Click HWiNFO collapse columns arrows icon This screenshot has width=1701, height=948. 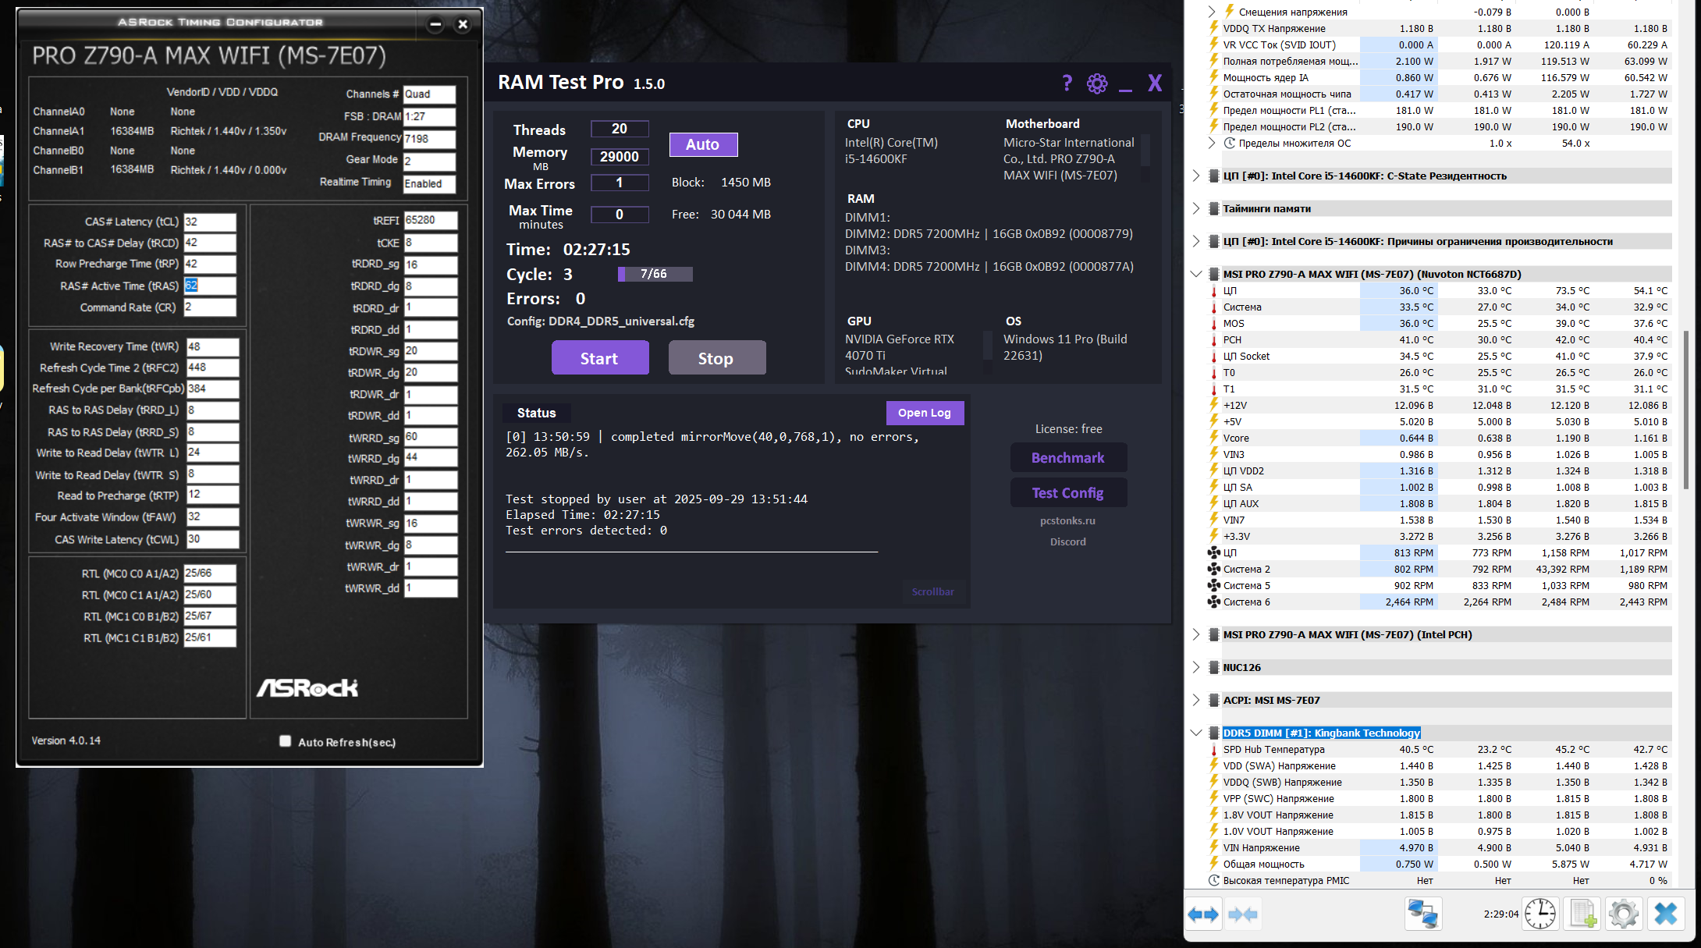tap(1242, 914)
